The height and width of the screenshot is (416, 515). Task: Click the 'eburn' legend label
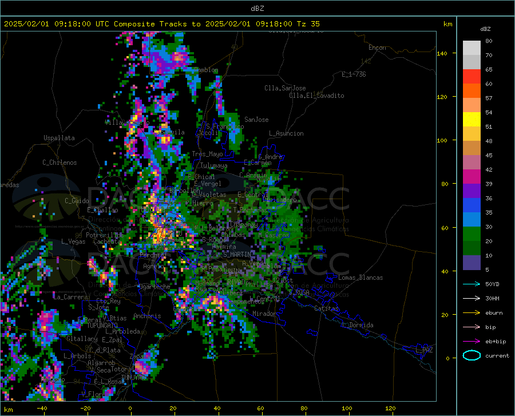494,313
